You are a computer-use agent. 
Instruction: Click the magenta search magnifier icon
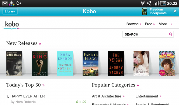171,34
